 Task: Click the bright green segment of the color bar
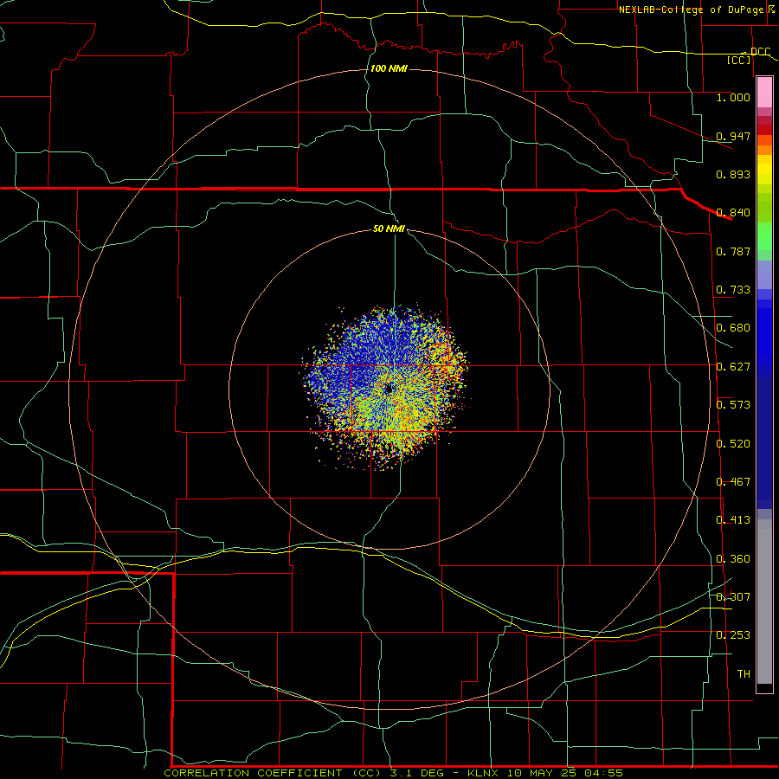click(x=764, y=236)
